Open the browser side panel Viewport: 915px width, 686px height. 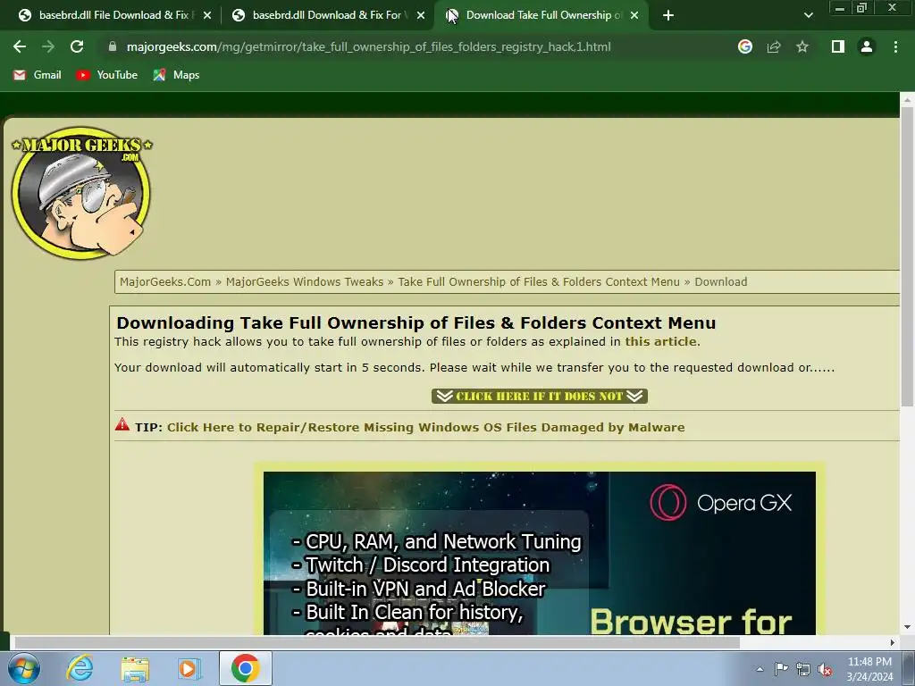point(838,46)
